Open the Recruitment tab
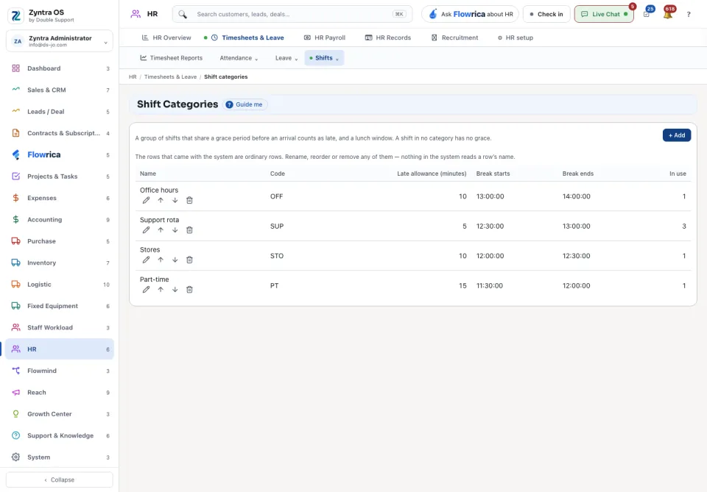The width and height of the screenshot is (707, 492). tap(455, 38)
